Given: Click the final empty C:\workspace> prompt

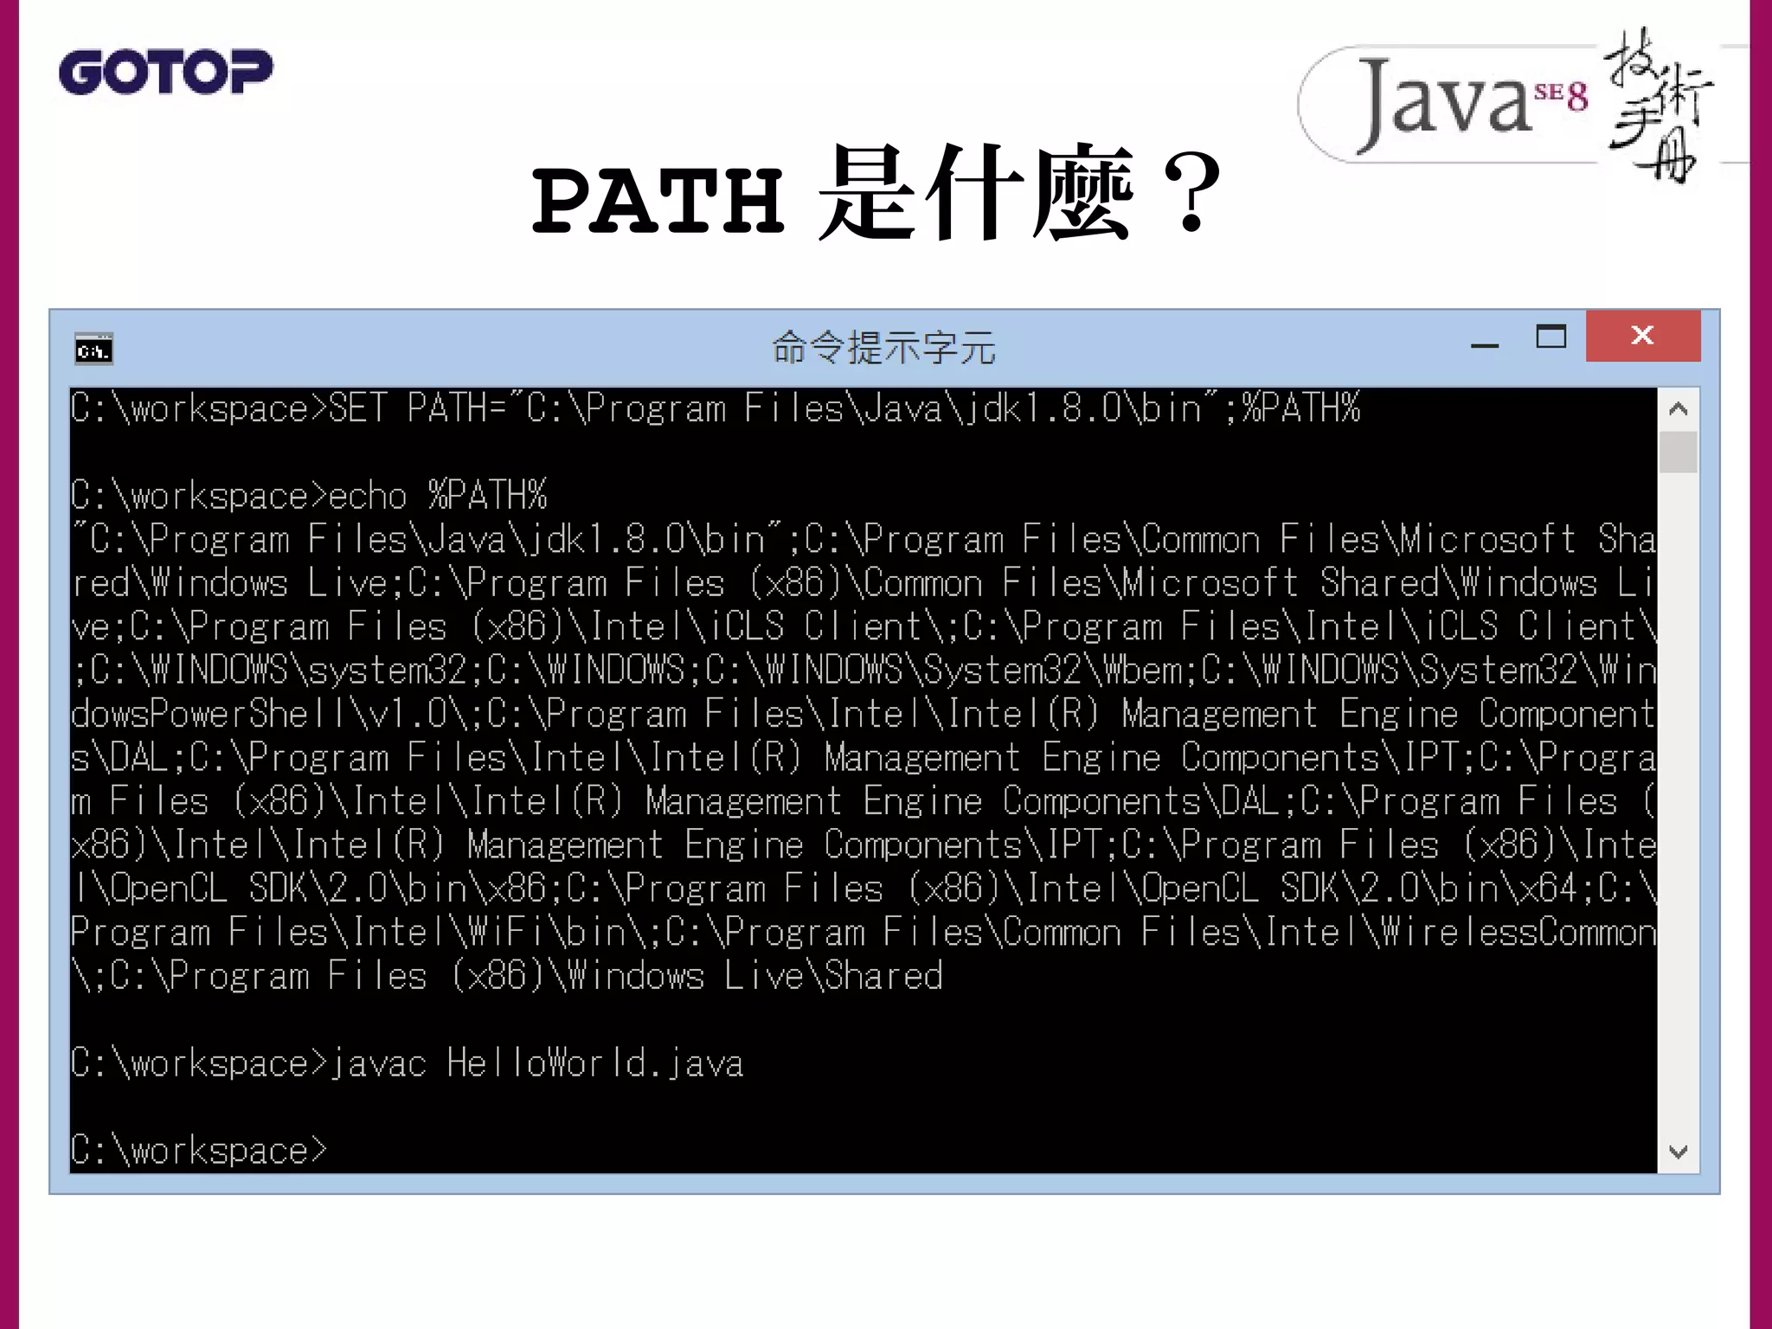Looking at the screenshot, I should (199, 1151).
